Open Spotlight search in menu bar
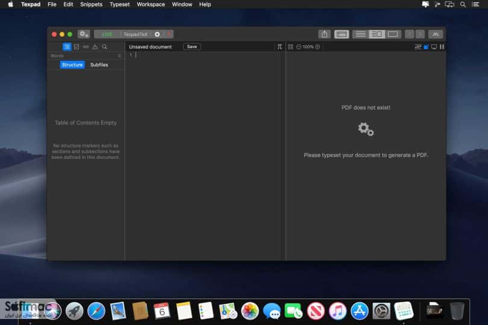 pyautogui.click(x=463, y=4)
